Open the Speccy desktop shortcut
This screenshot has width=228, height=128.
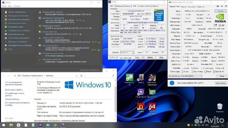click(x=141, y=79)
